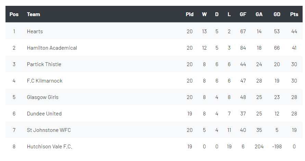Open the Glasgow Girls team entry
The image size is (305, 161).
42,97
